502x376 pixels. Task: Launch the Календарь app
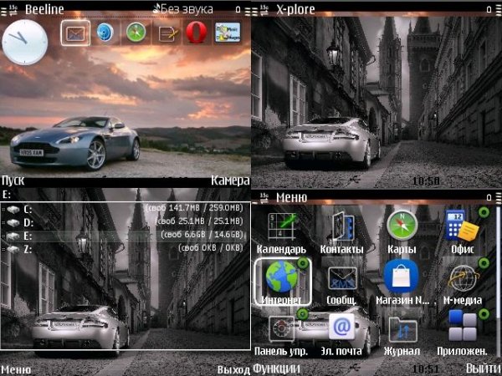click(x=281, y=226)
